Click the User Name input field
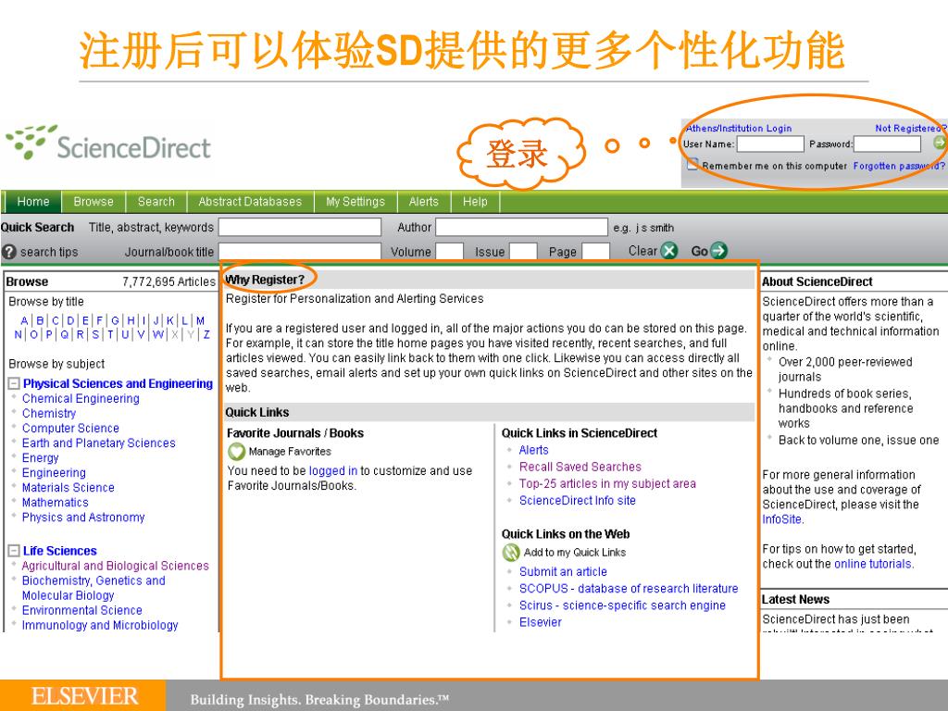 (769, 143)
